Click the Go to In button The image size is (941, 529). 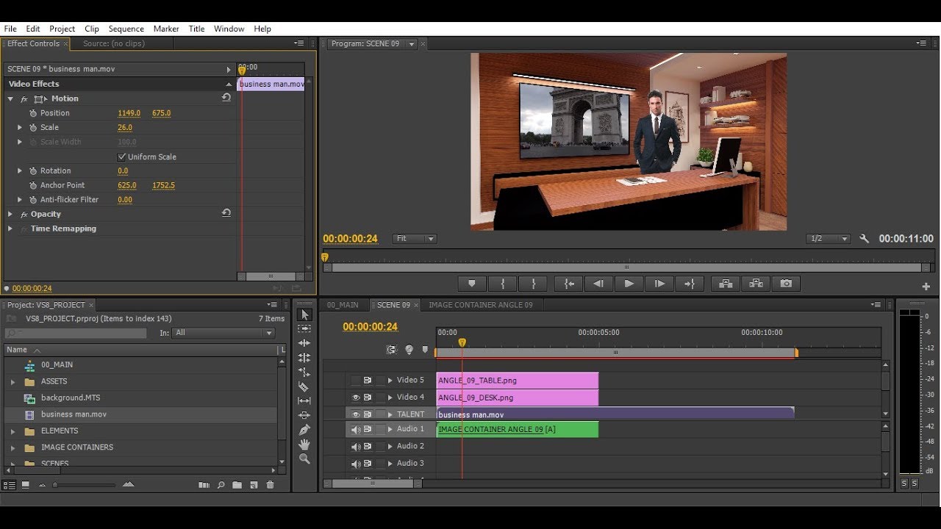click(569, 284)
